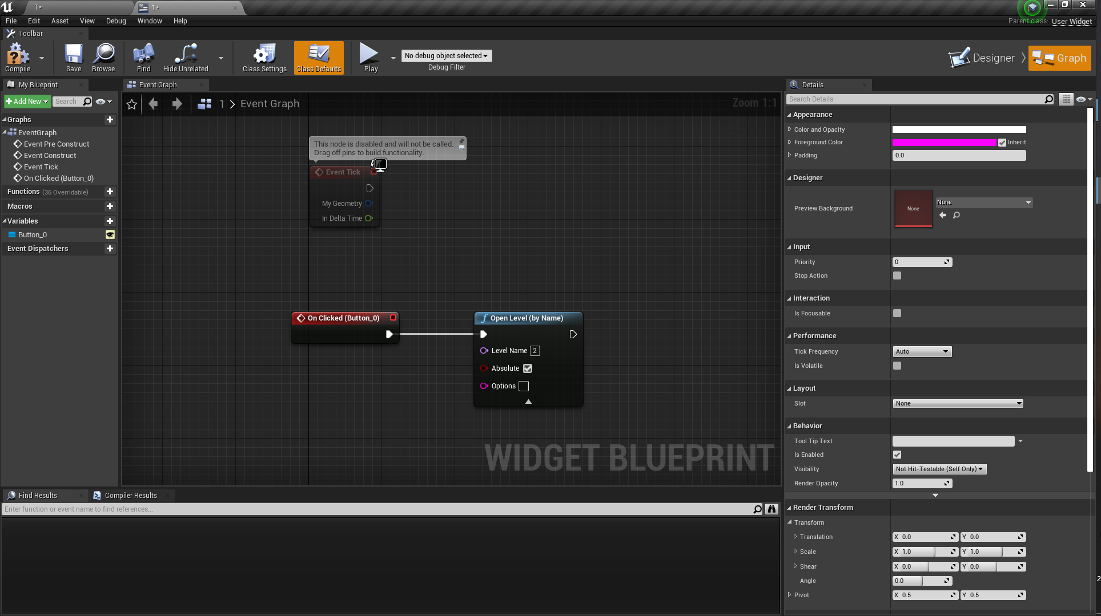1101x616 pixels.
Task: Open the Debug menu
Action: click(116, 21)
